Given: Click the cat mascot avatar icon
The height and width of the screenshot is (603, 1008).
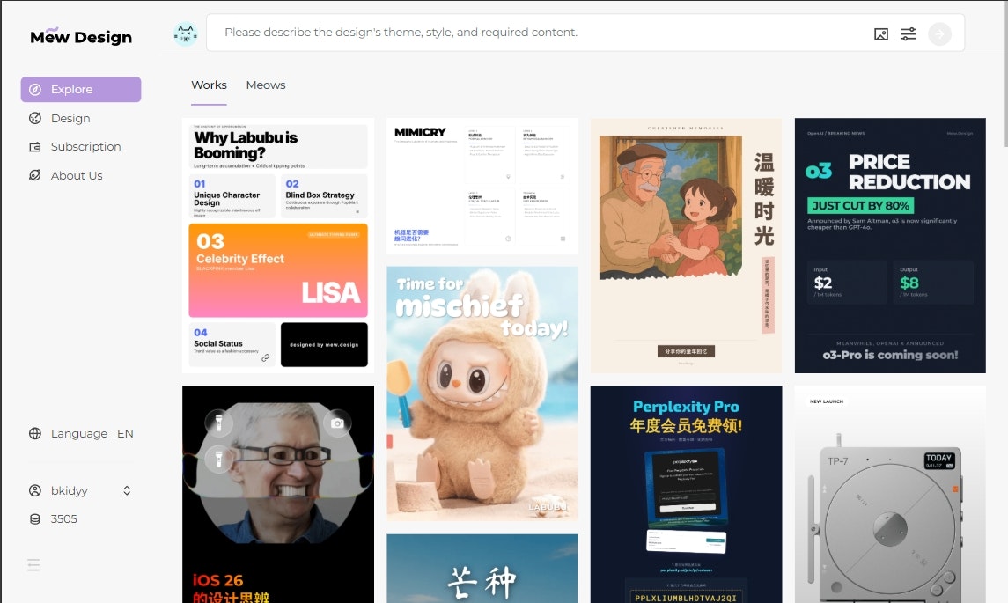Looking at the screenshot, I should point(185,33).
